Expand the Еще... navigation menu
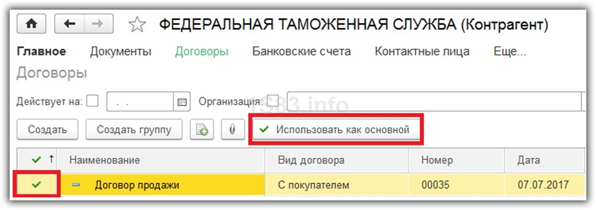Viewport: 596px width, 210px height. click(510, 51)
